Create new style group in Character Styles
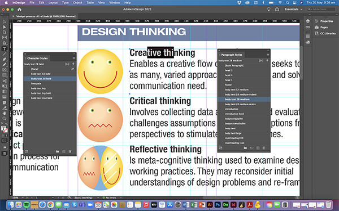Image resolution: width=339 pixels, height=211 pixels. [x=58, y=151]
